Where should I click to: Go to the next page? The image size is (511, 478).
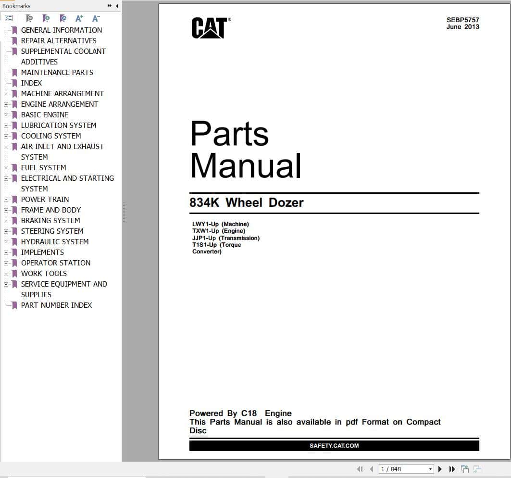[440, 469]
